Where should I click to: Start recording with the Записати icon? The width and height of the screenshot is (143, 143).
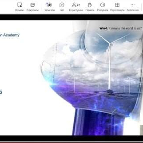tap(49, 5)
